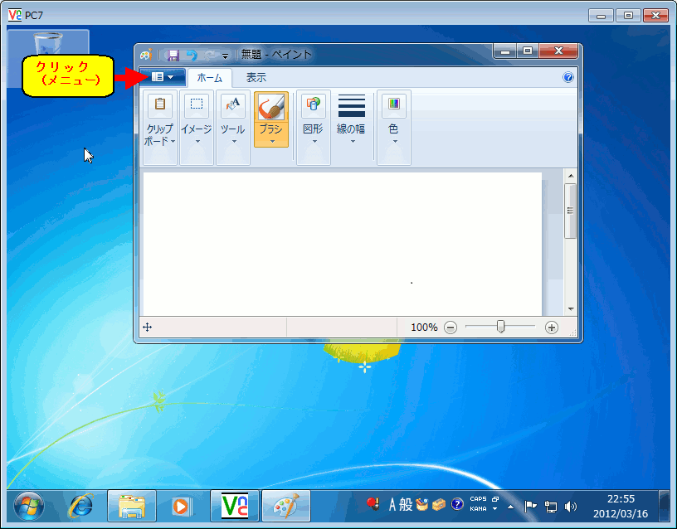The image size is (677, 529).
Task: Click the vertical scrollbar down arrow
Action: click(x=570, y=308)
